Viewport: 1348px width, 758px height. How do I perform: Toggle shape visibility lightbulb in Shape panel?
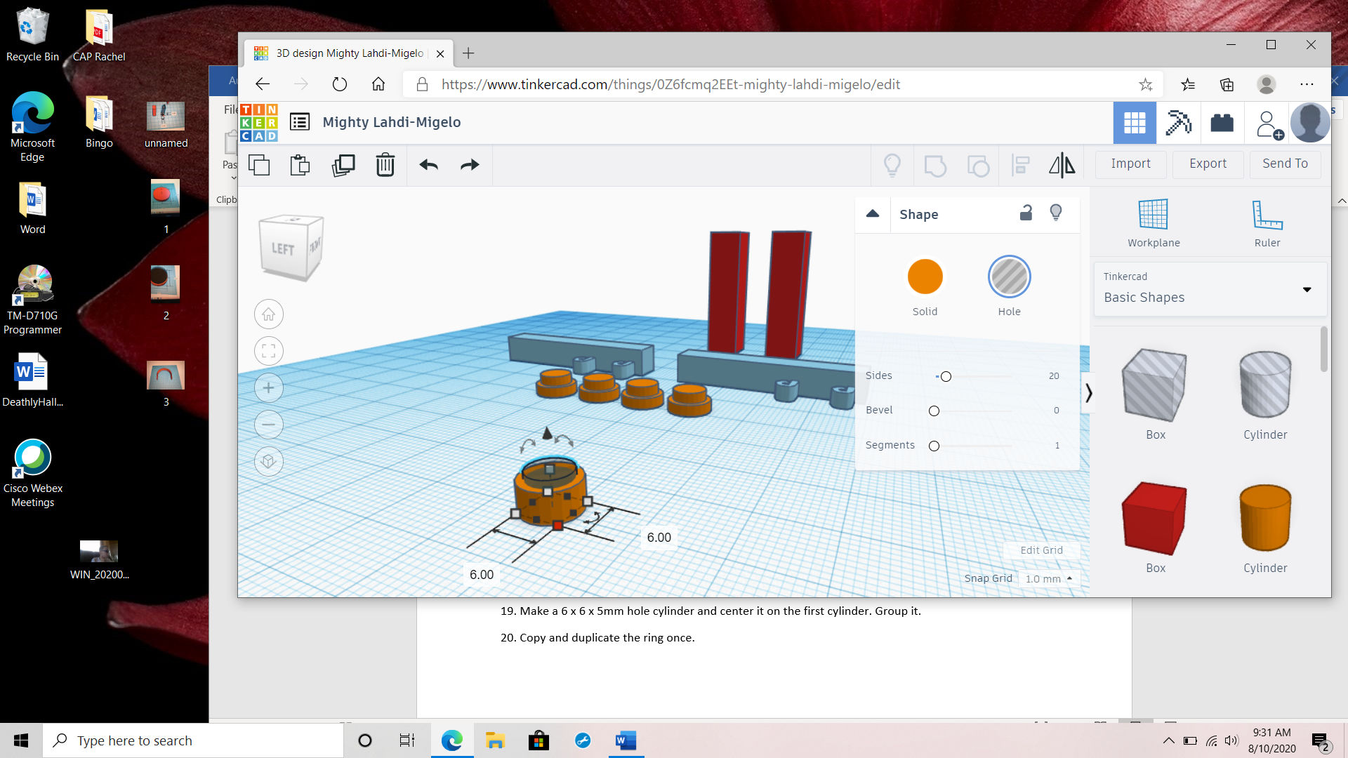tap(1055, 213)
